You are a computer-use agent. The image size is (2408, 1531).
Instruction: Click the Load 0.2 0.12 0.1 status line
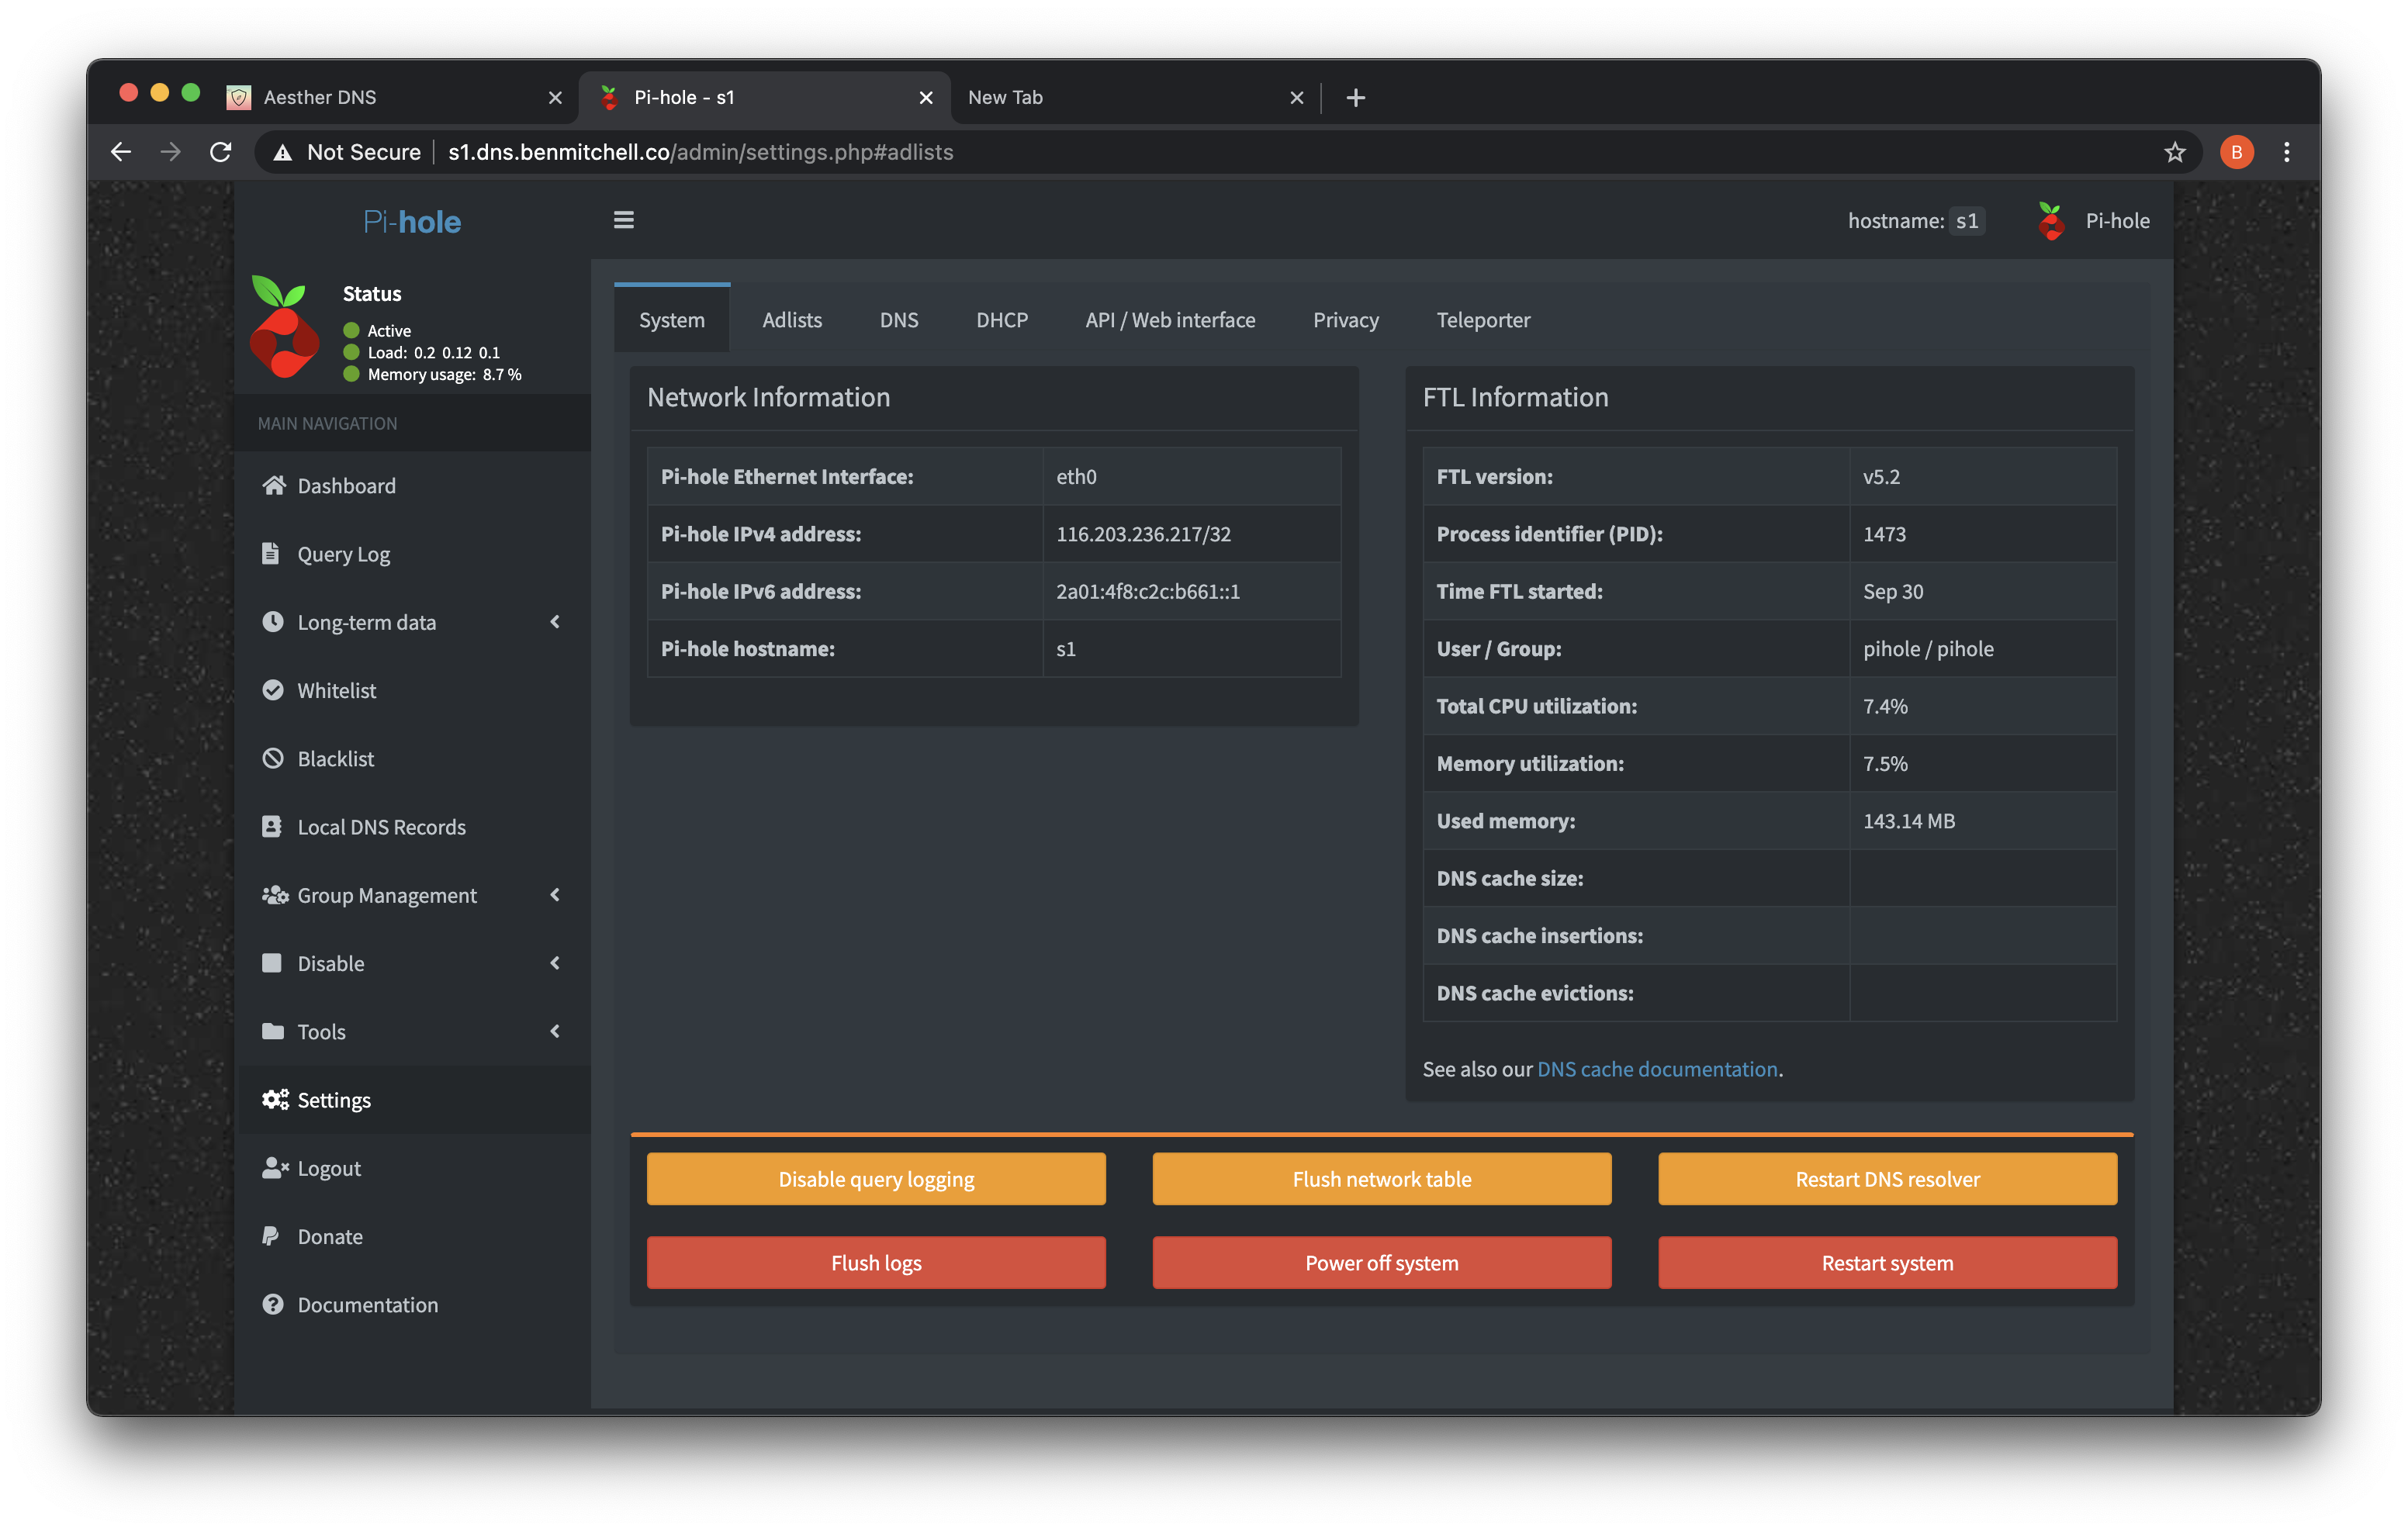(x=421, y=352)
